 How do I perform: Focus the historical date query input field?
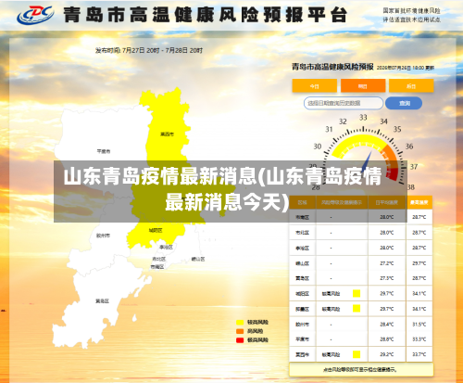[x=344, y=103]
